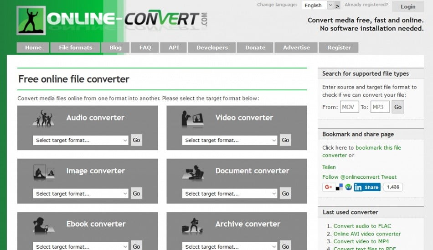Click the Document converter desk worker icon
This screenshot has height=250, width=433.
coord(193,172)
